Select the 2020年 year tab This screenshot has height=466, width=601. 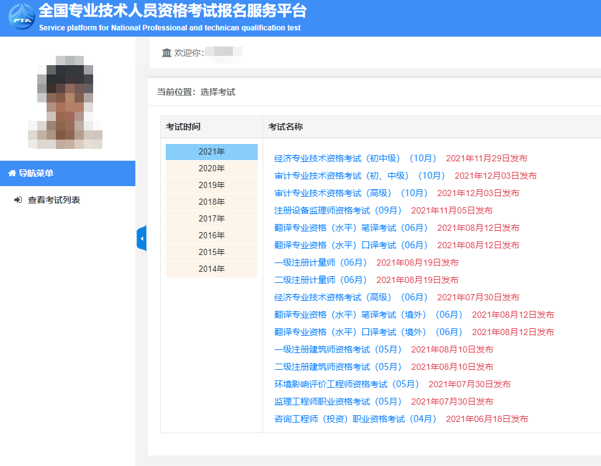tap(212, 169)
